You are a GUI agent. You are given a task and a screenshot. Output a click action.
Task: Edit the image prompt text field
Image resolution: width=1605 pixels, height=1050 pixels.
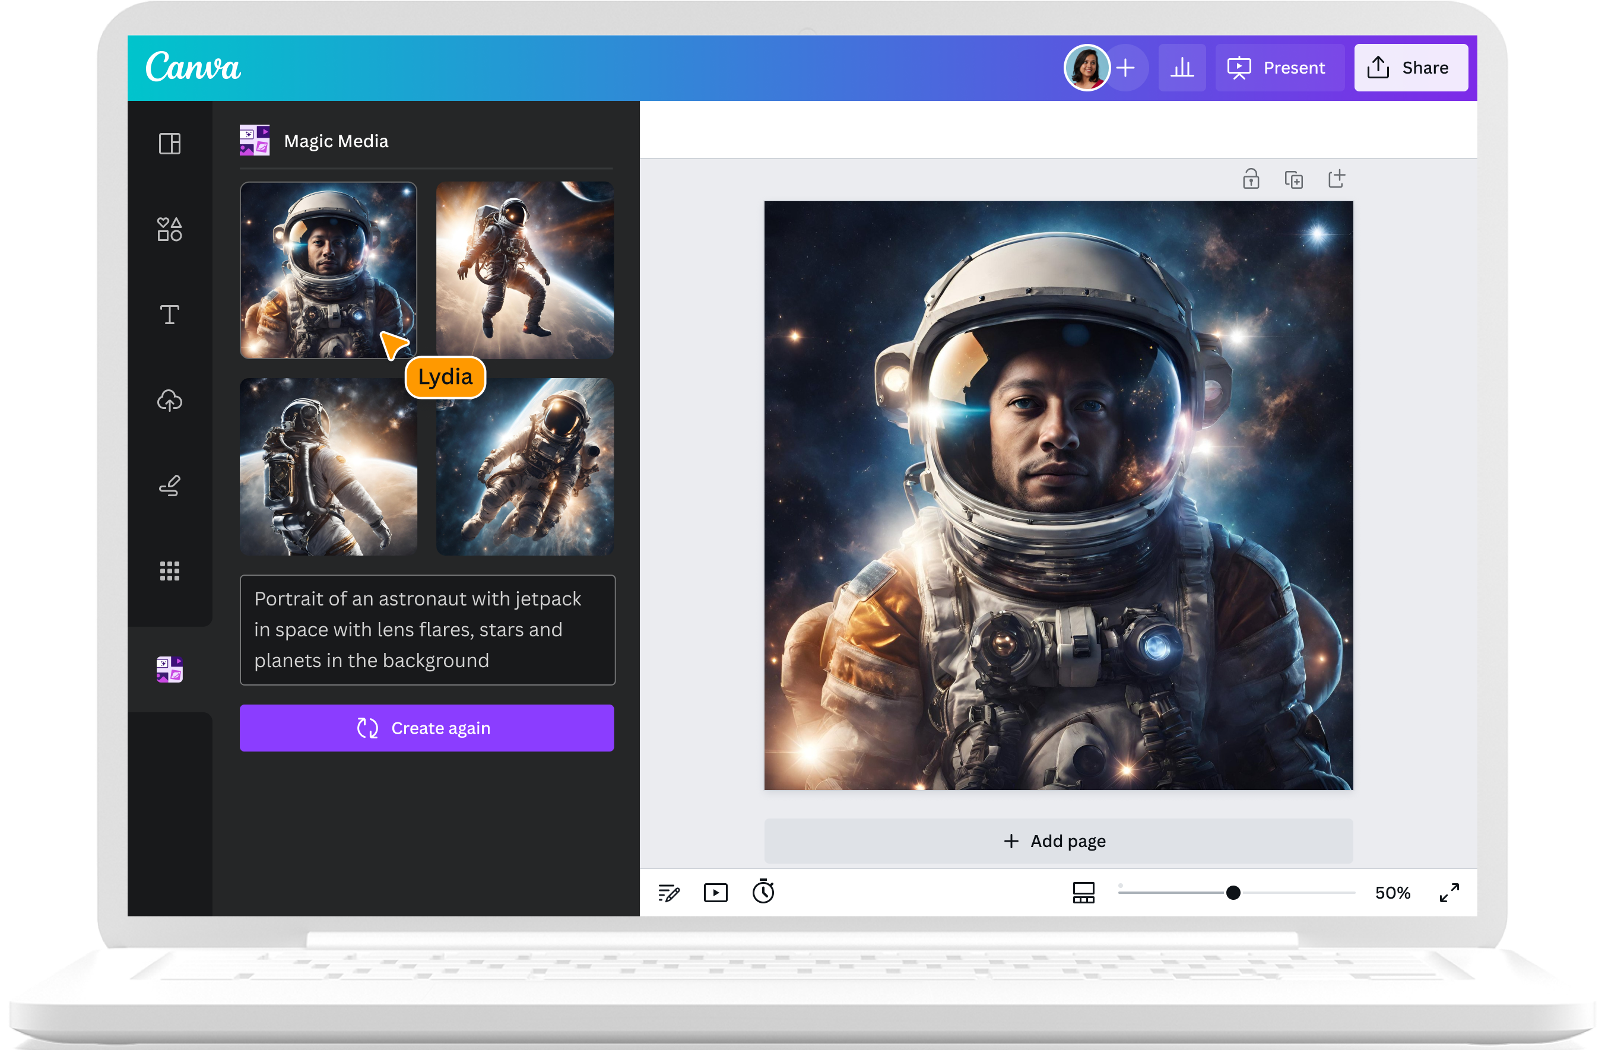pos(427,629)
